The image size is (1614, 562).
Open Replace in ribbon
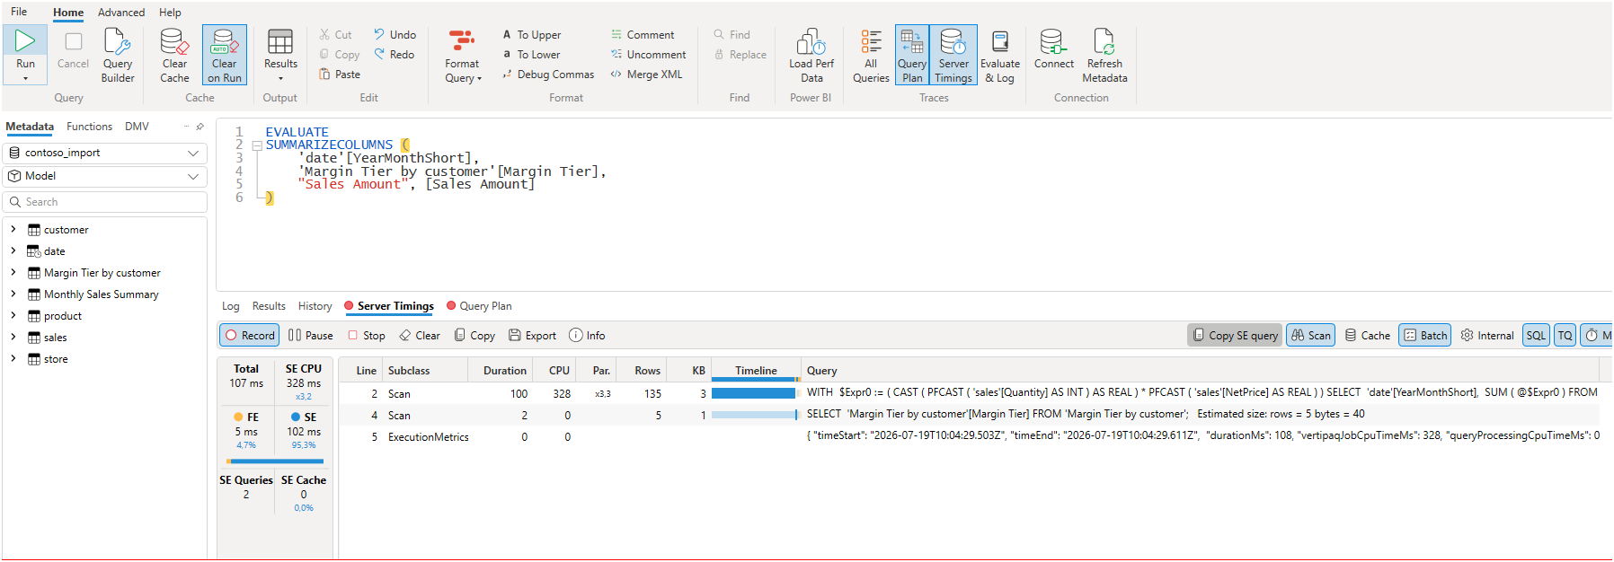(740, 55)
